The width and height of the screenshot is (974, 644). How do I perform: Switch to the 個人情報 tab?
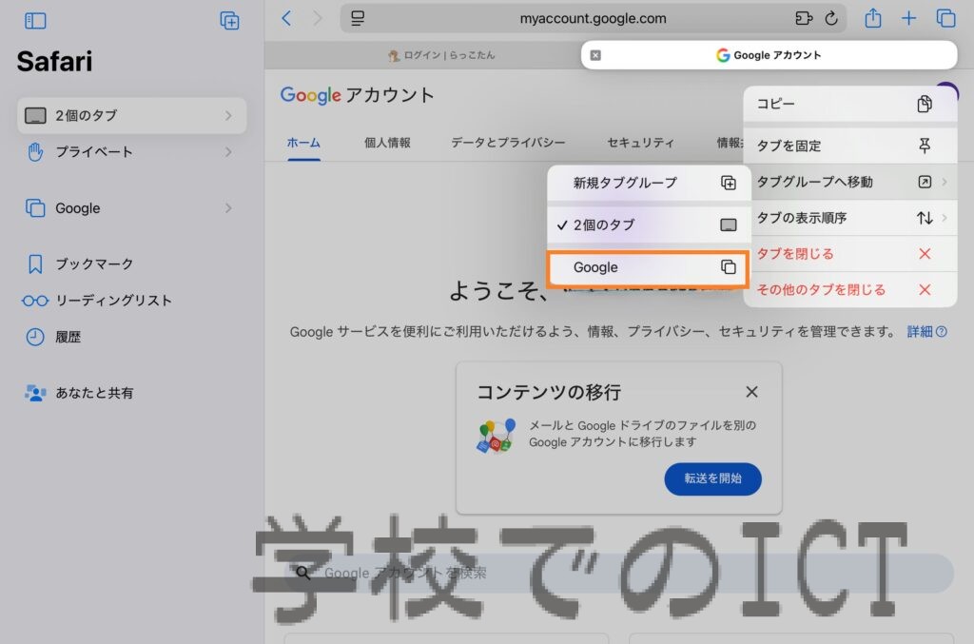(x=387, y=143)
